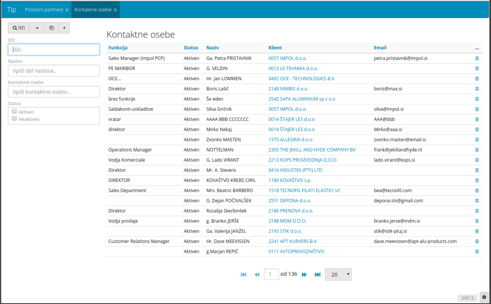This screenshot has width=491, height=304.
Task: Open settings gear in bottom-right corner
Action: click(x=484, y=297)
